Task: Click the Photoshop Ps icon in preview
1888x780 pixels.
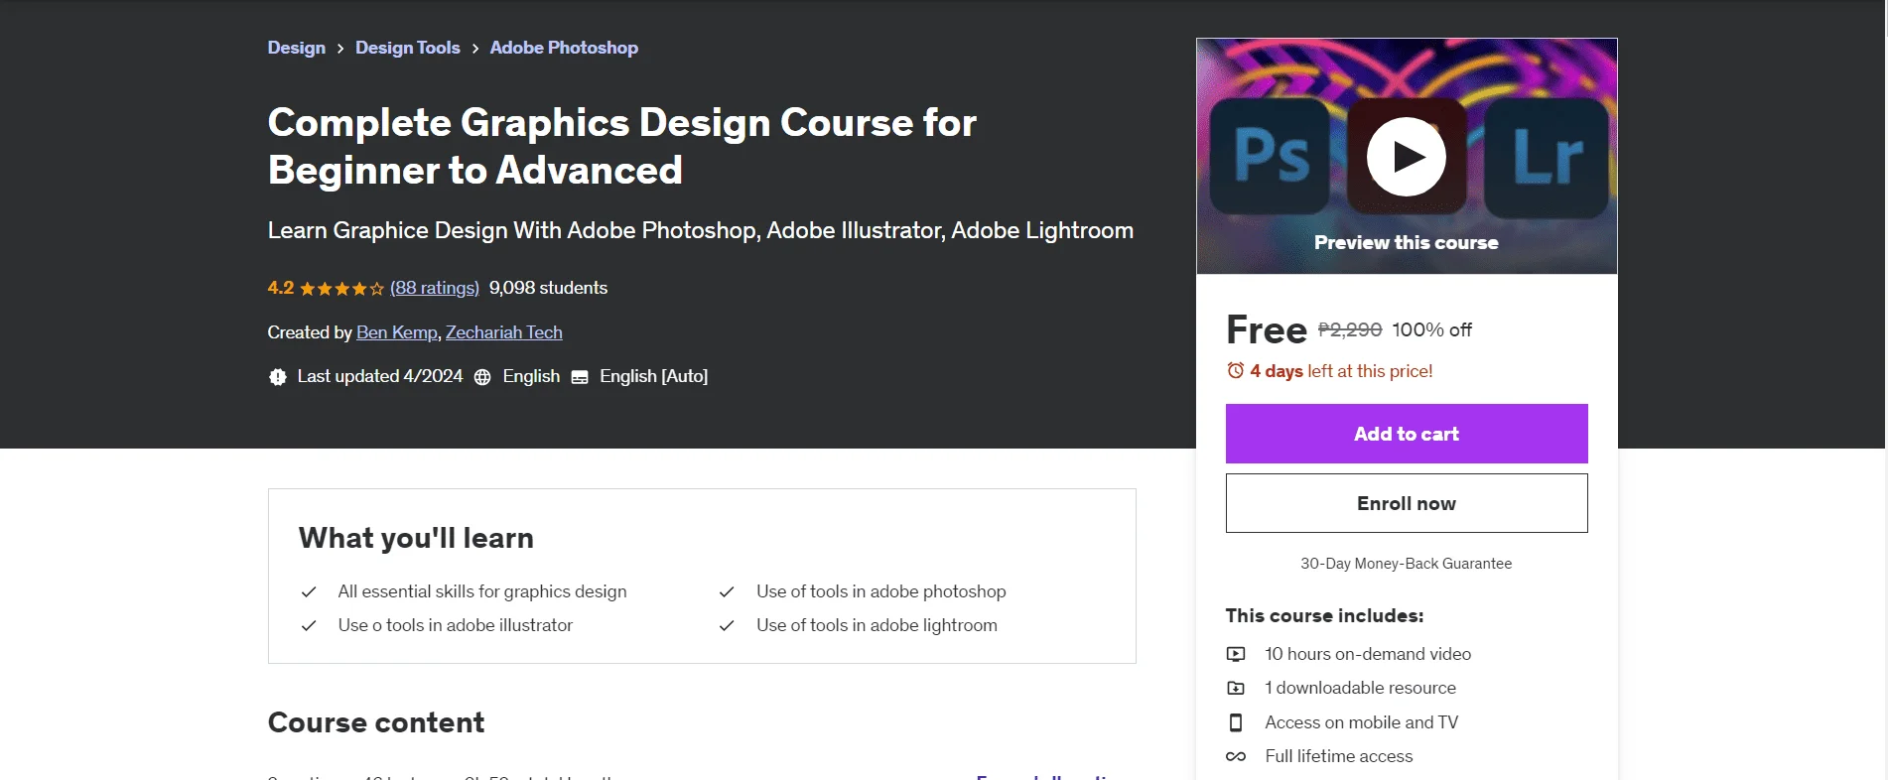Action: [x=1271, y=156]
